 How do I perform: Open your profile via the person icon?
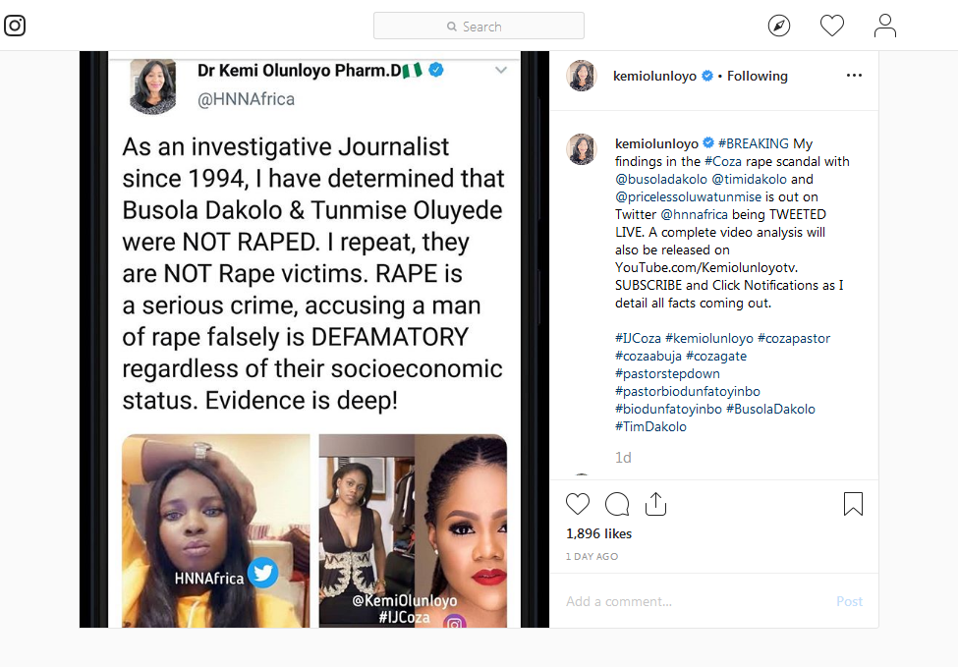[884, 26]
